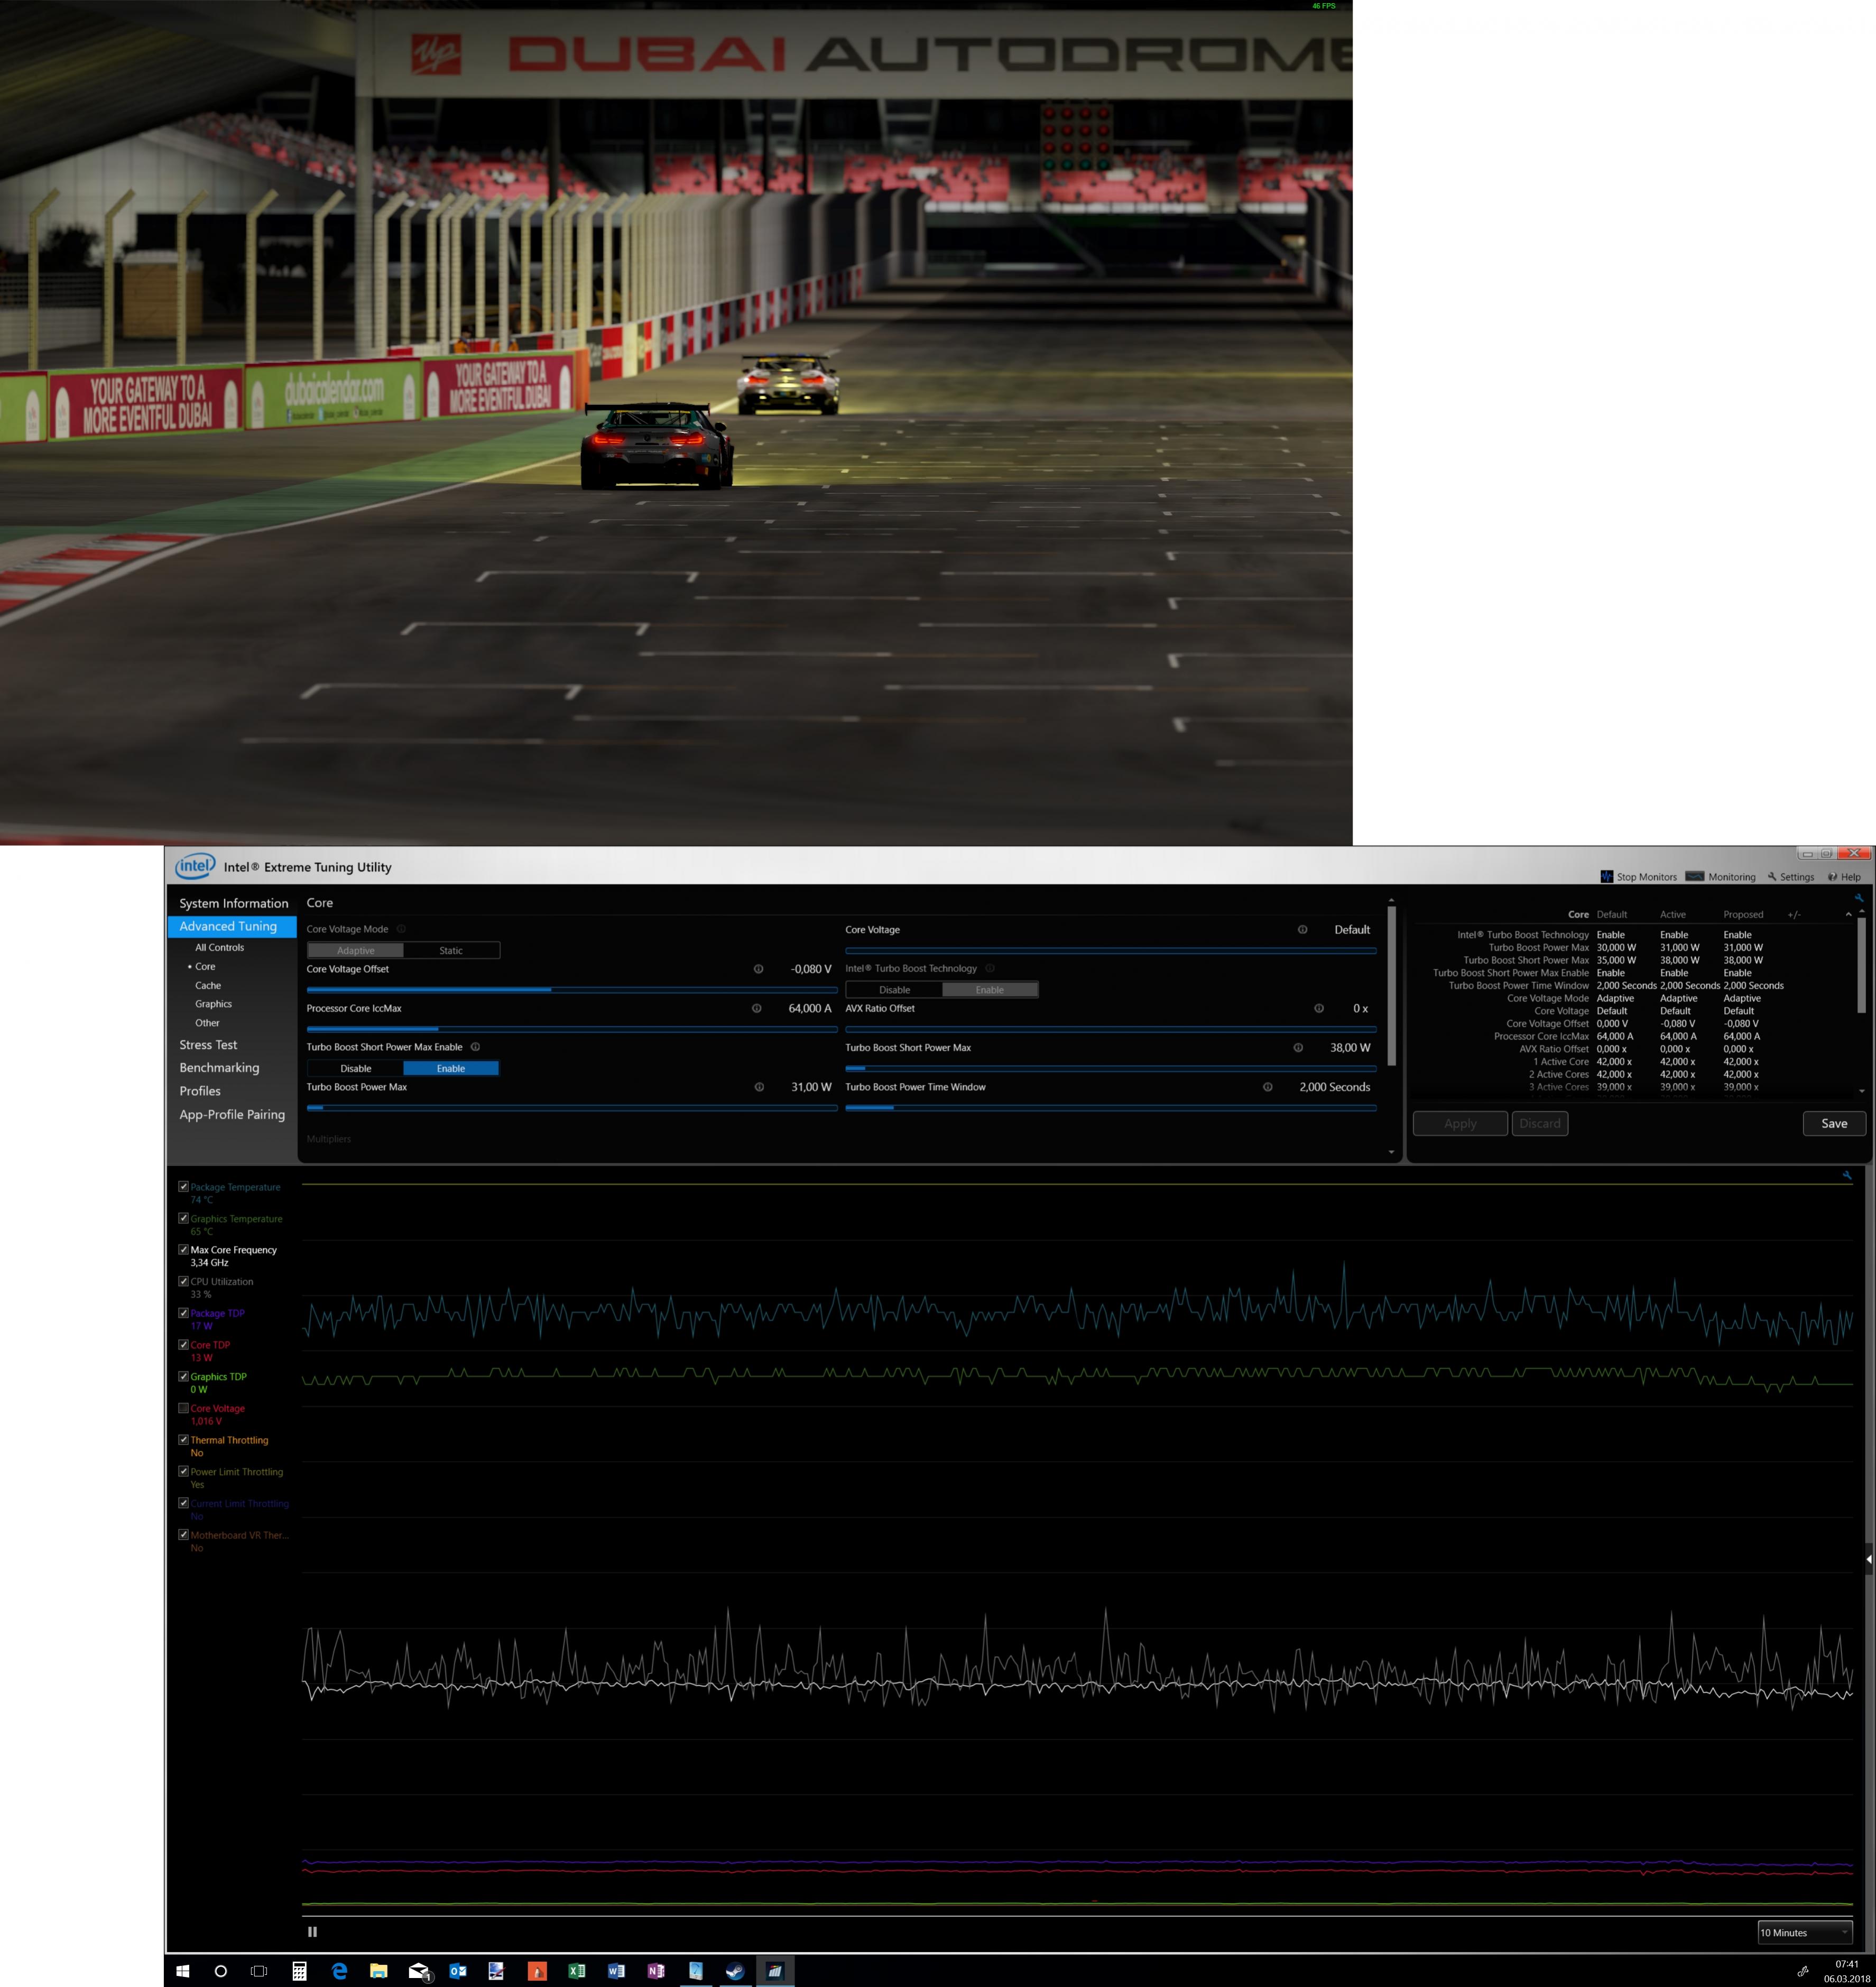Click the info icon next to Core Voltage Offset

(x=758, y=969)
